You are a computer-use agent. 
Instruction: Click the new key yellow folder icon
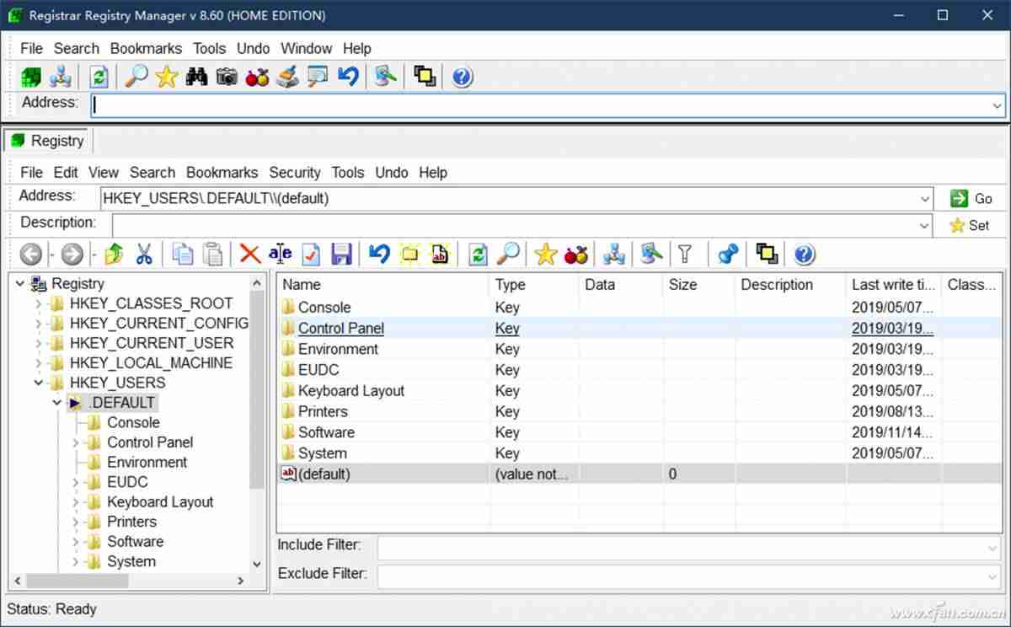pyautogui.click(x=409, y=254)
